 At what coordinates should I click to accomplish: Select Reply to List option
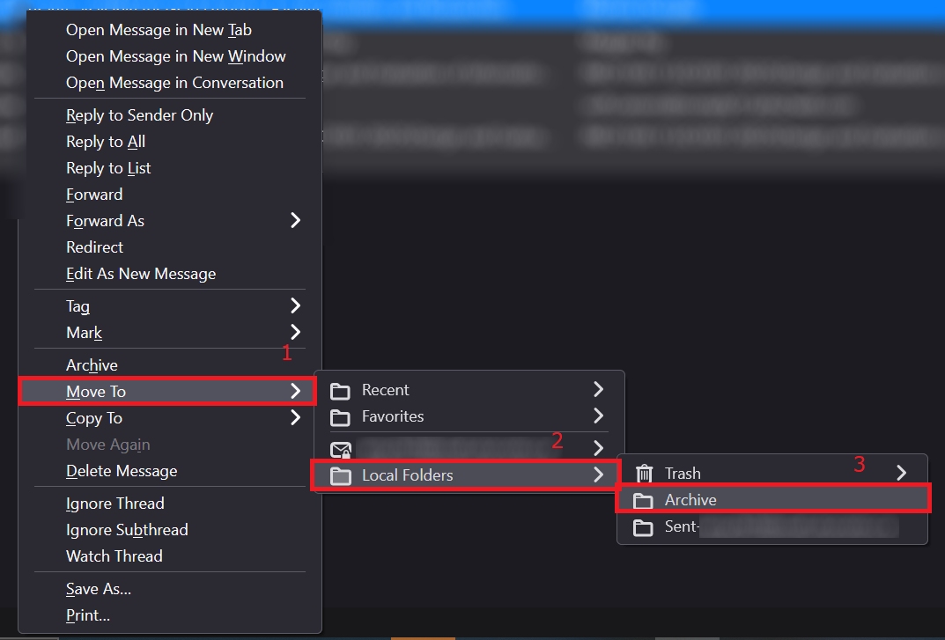click(x=170, y=168)
